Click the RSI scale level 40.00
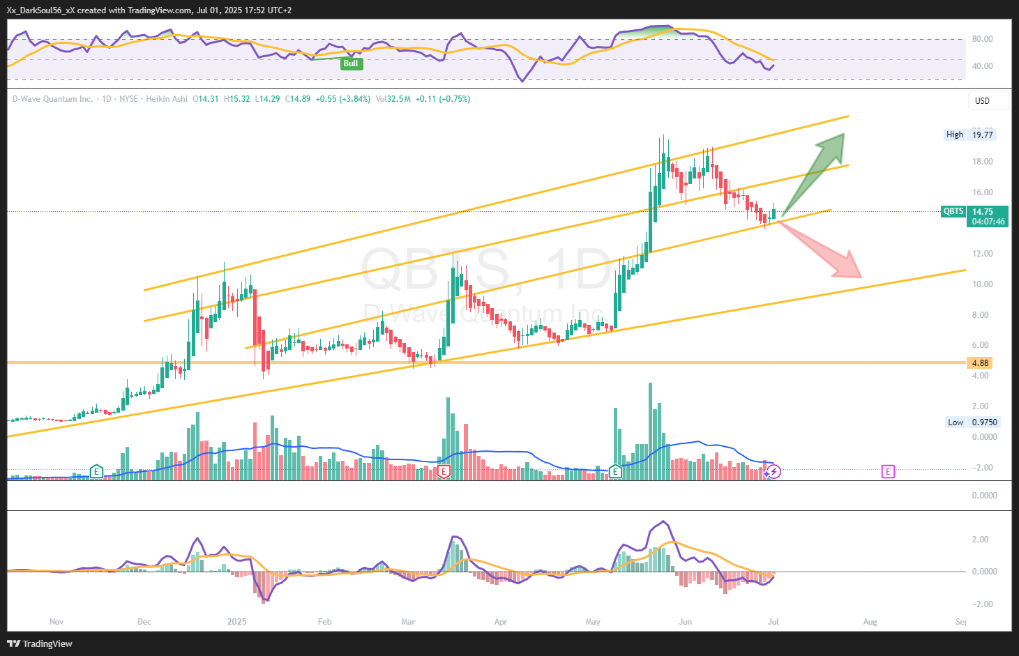1019x656 pixels. tap(982, 66)
